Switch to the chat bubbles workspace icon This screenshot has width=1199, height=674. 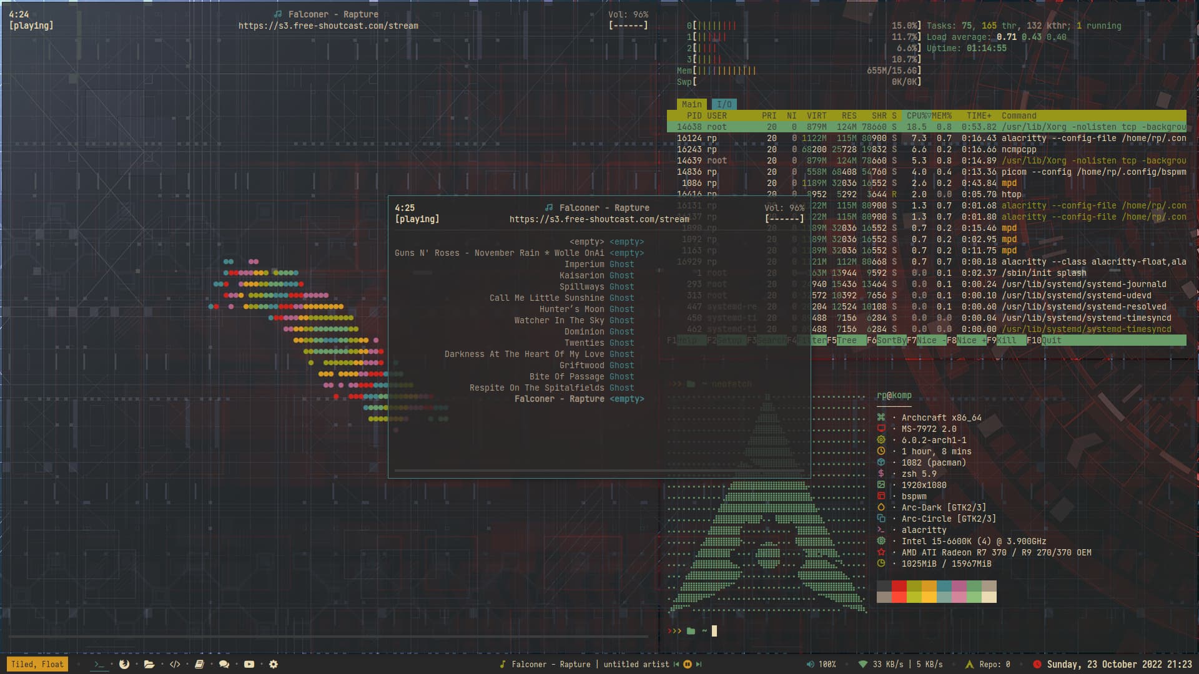224,664
